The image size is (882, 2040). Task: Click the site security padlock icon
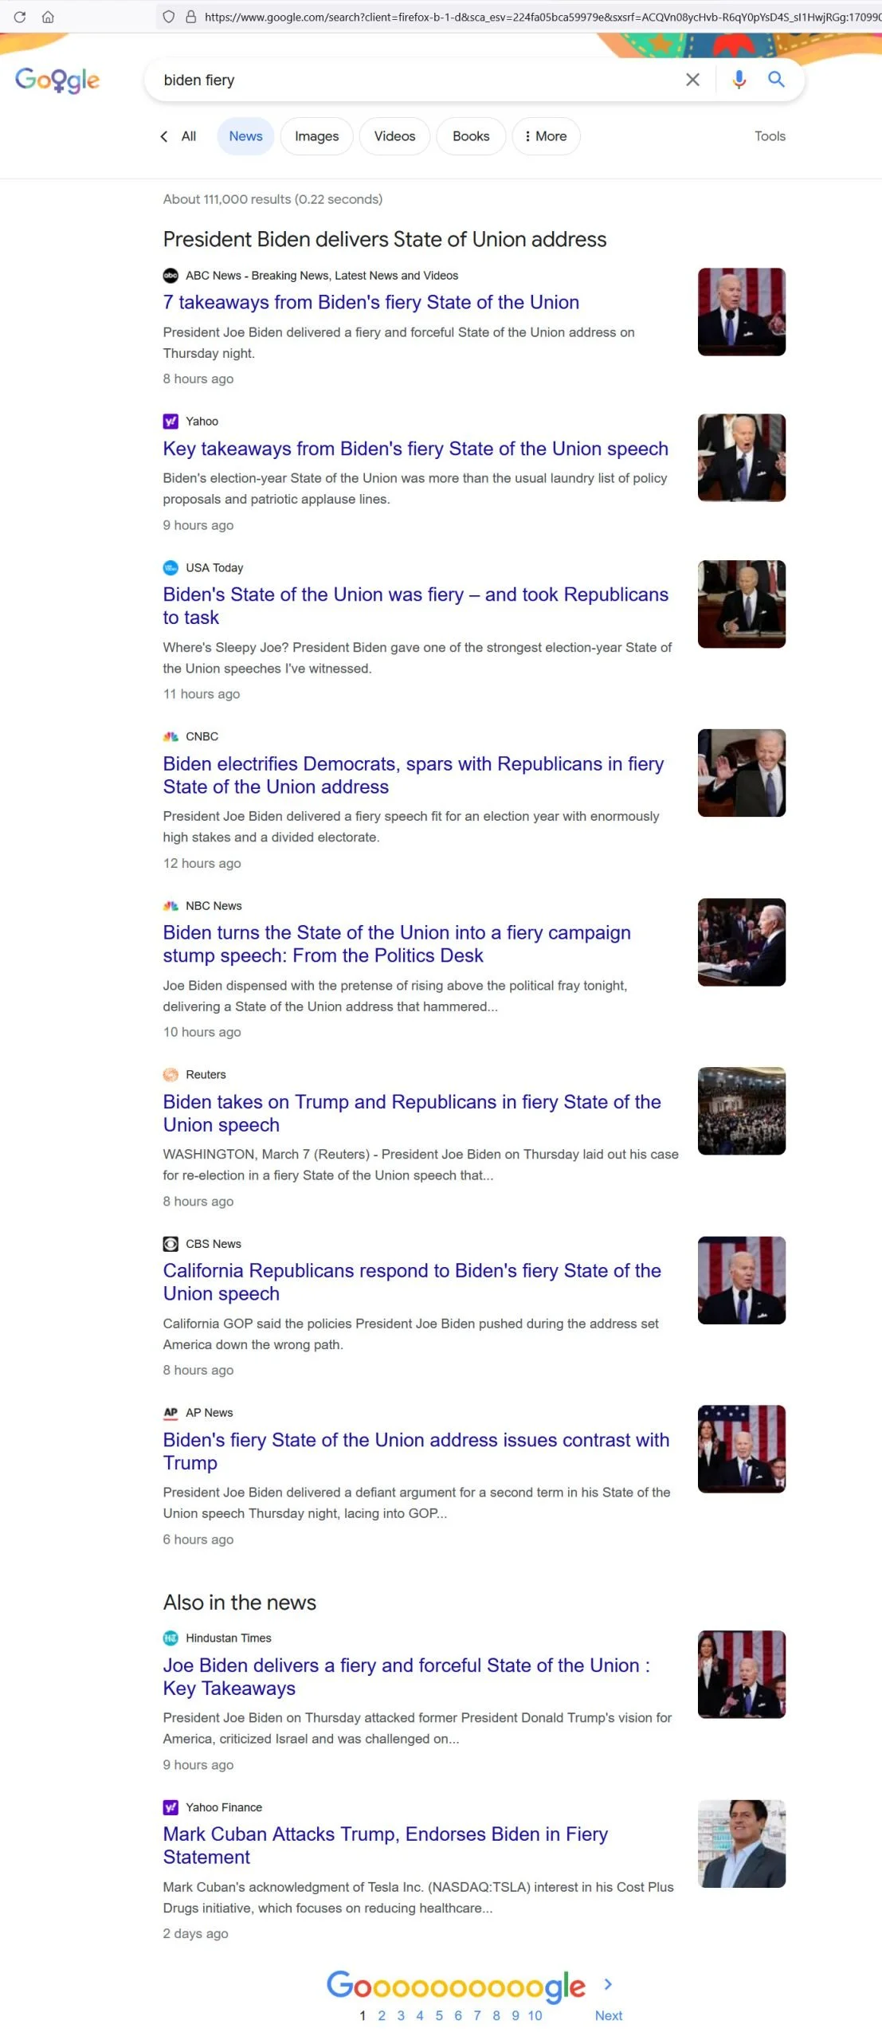(190, 16)
